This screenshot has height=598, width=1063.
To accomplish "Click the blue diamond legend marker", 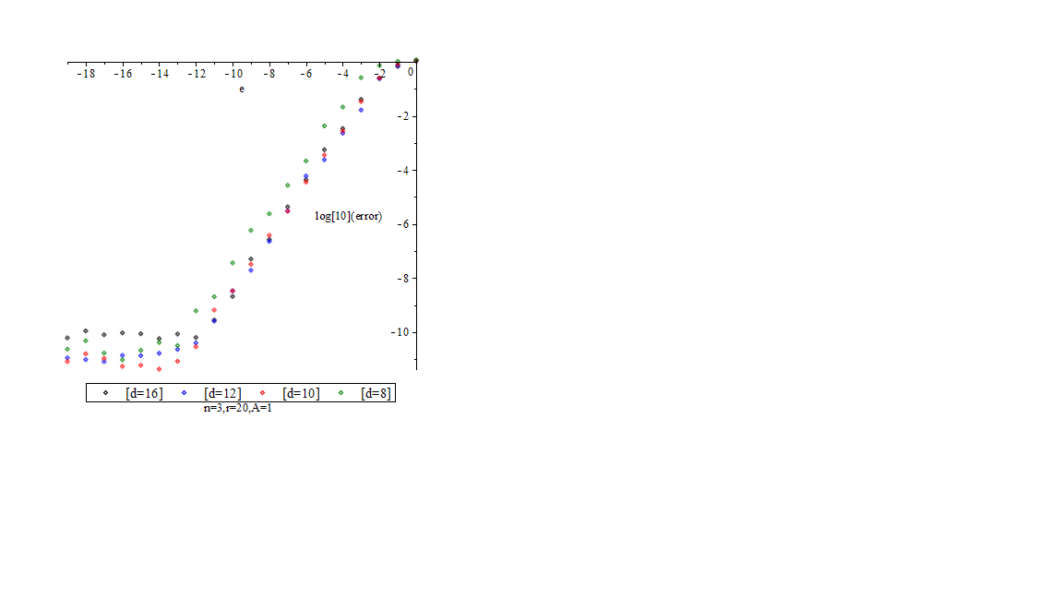I will pyautogui.click(x=184, y=392).
